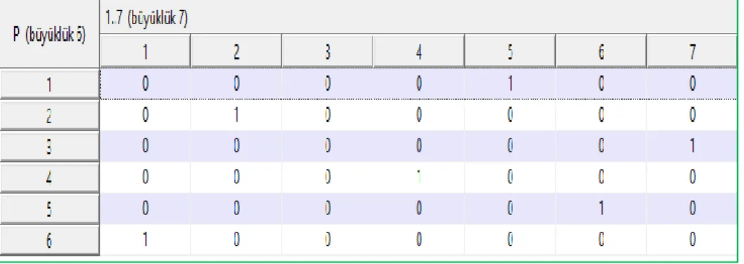The width and height of the screenshot is (744, 264).
Task: Select column header 2
Action: point(236,52)
